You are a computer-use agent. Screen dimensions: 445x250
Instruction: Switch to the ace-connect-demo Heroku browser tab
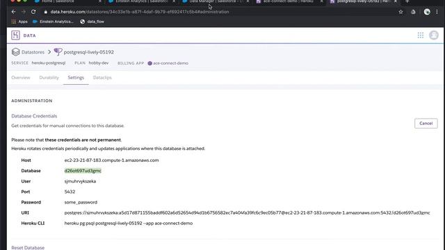[x=289, y=1]
